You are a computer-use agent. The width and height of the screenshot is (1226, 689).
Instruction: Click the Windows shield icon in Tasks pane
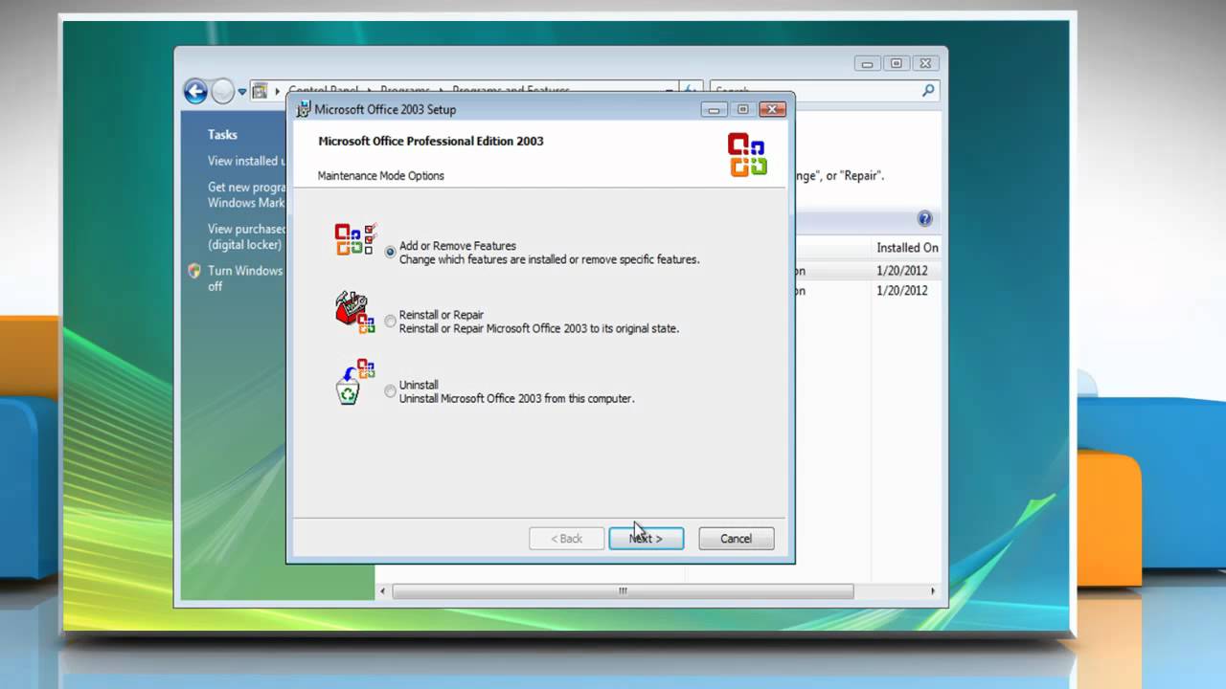pyautogui.click(x=194, y=271)
